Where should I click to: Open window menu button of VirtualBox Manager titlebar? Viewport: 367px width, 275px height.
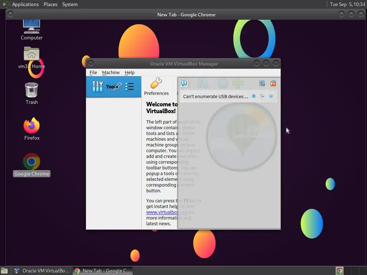coord(91,63)
